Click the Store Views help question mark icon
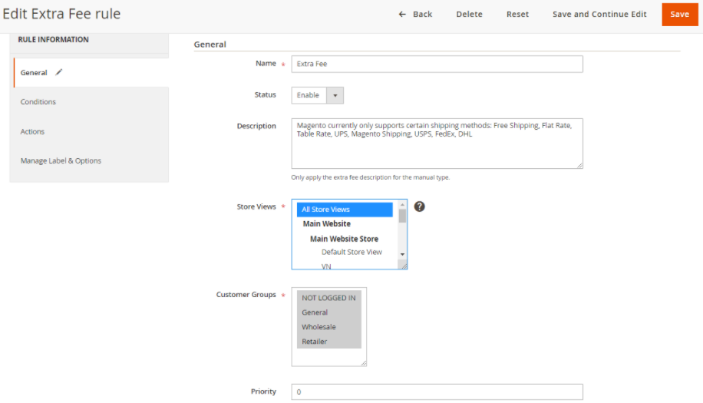 (x=419, y=206)
